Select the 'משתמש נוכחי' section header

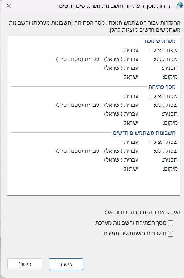point(159,41)
